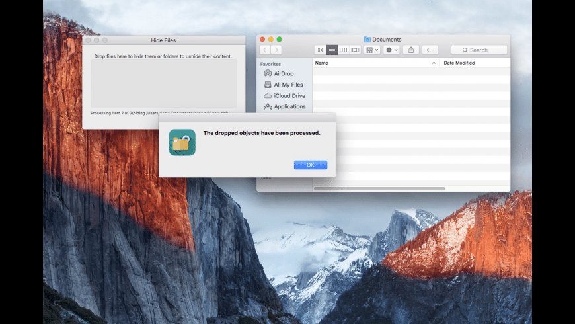
Task: Switch Finder to column view
Action: 343,50
